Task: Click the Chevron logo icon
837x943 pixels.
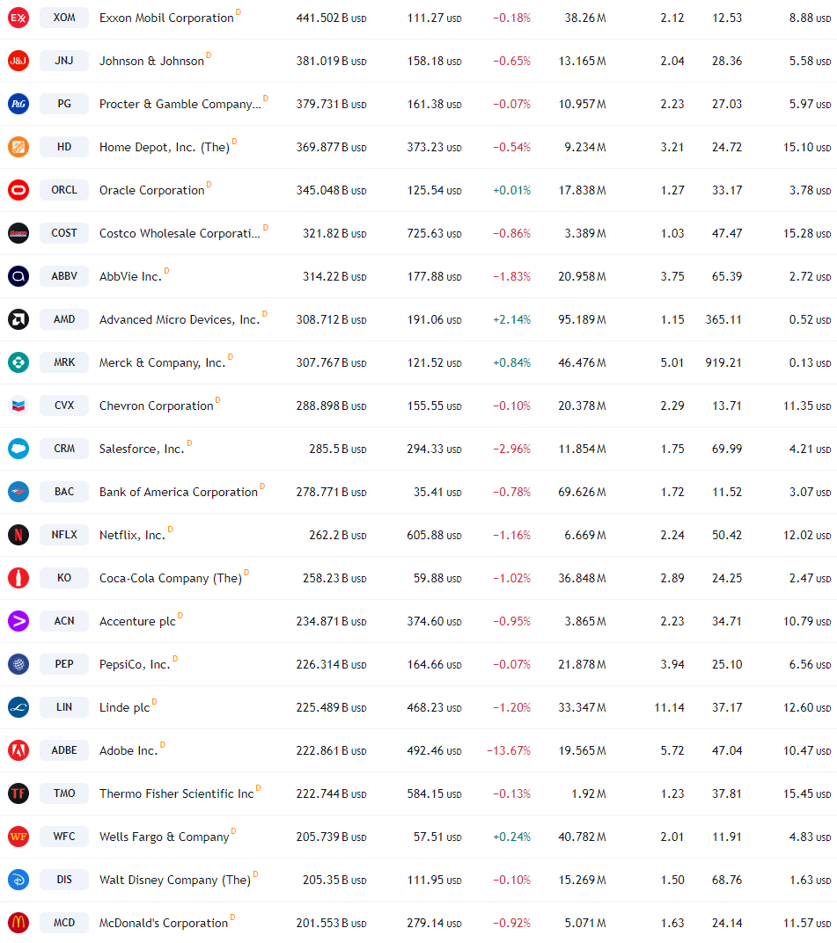Action: click(x=18, y=406)
